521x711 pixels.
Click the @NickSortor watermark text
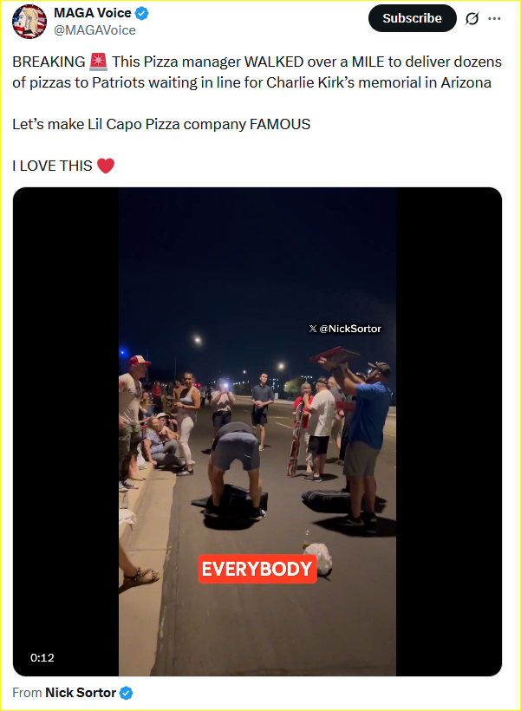point(350,329)
